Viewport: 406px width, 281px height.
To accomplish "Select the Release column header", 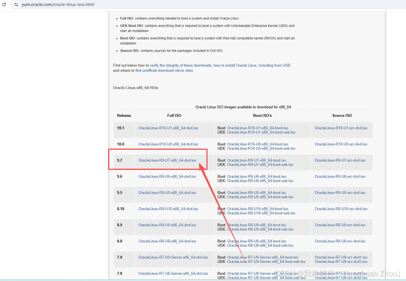I will [x=124, y=116].
